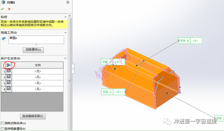Cancel the split with the red X
Screen dimensions: 224x131
click(9, 9)
